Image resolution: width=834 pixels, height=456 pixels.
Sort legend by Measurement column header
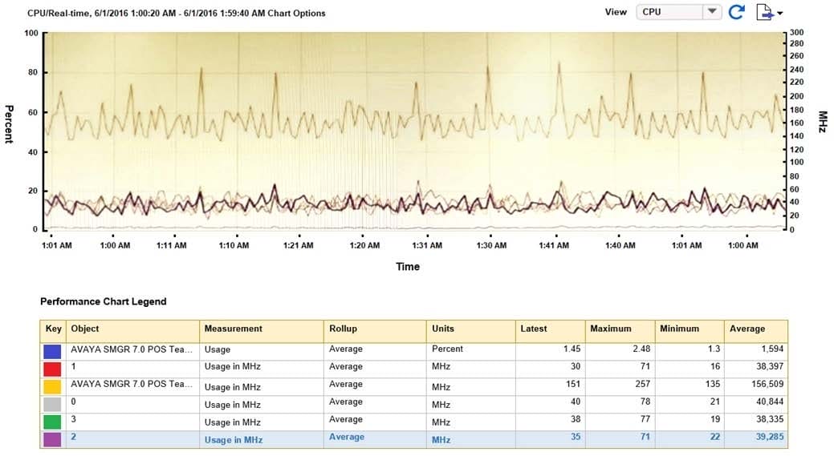click(233, 329)
